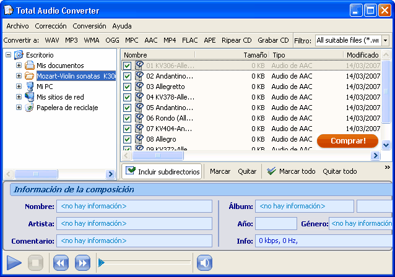Click the Artista information input field
Image resolution: width=395 pixels, height=277 pixels.
pyautogui.click(x=134, y=224)
